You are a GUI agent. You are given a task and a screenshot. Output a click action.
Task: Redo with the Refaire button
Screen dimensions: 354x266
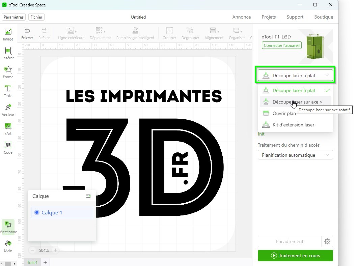[44, 34]
